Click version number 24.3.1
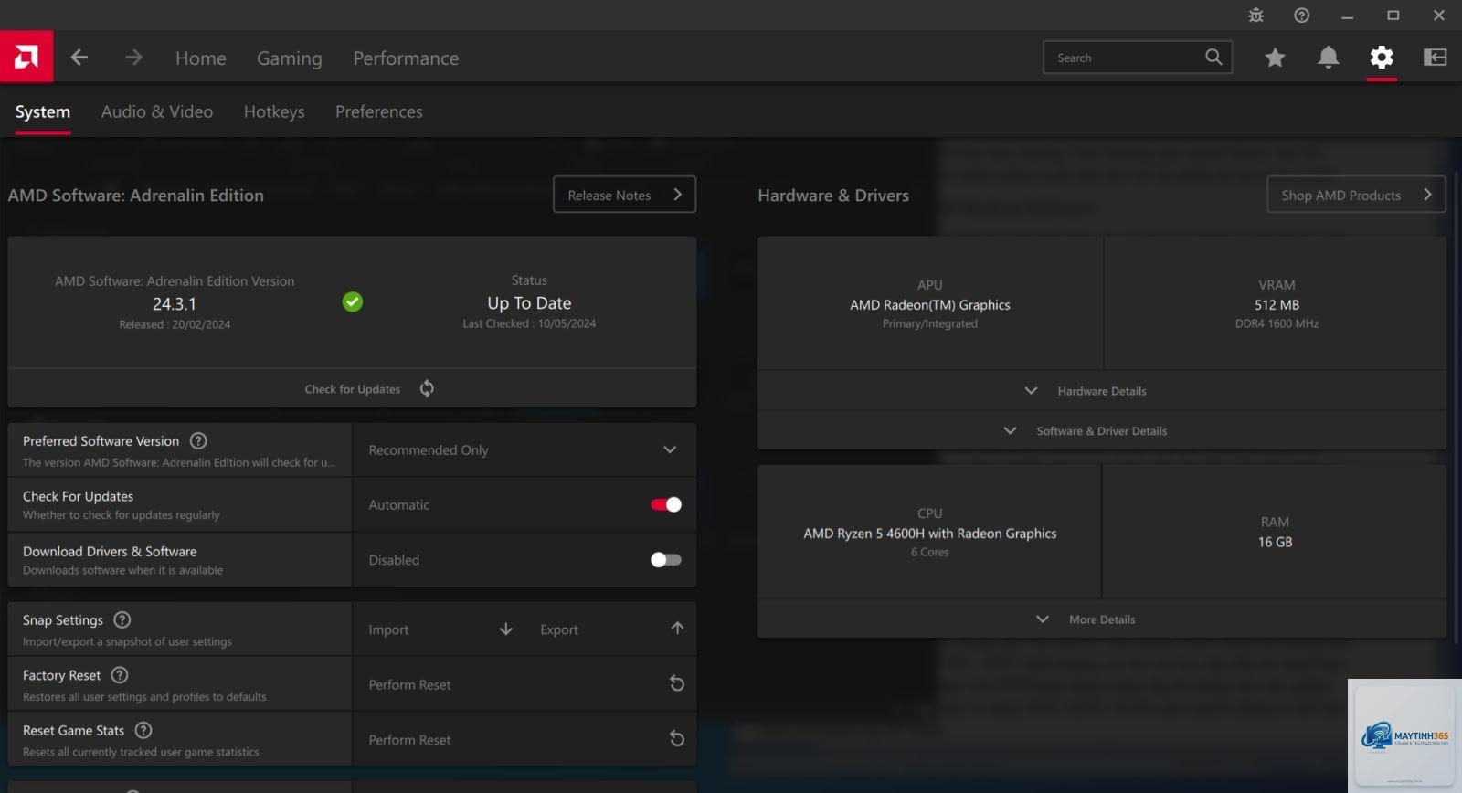1462x793 pixels. pyautogui.click(x=175, y=303)
